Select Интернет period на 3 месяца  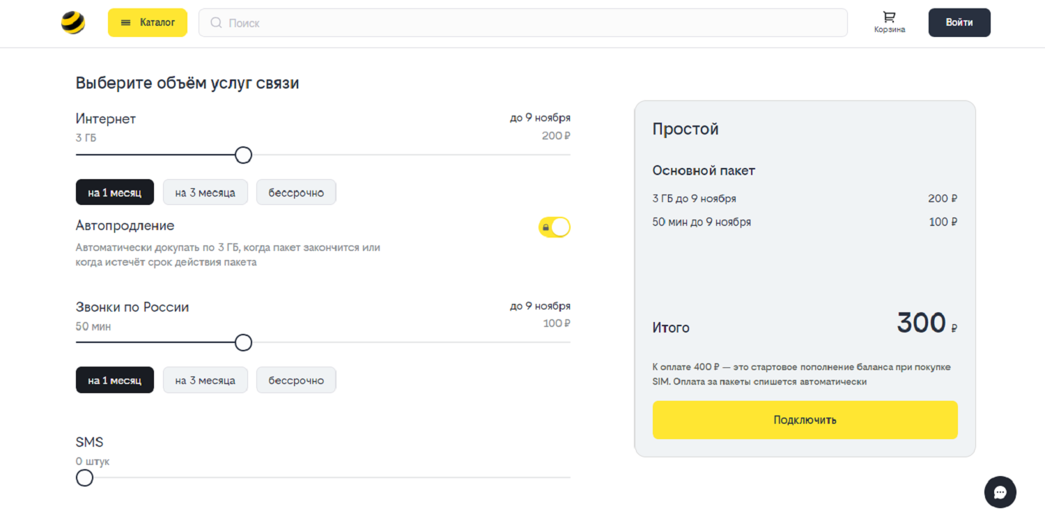[x=205, y=192]
